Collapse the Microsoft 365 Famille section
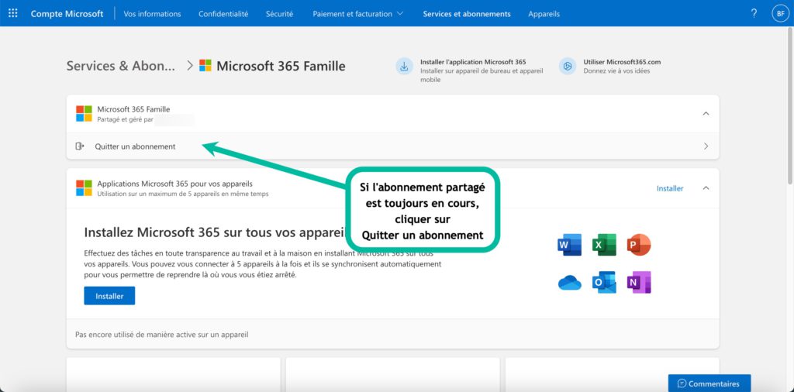The image size is (794, 392). 706,113
